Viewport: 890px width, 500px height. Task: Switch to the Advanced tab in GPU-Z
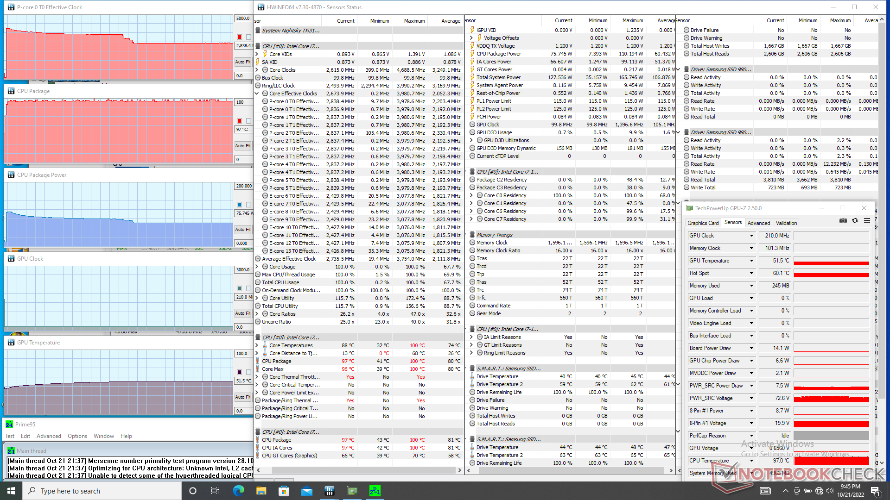point(758,223)
